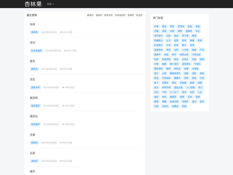Switch to the 清热药 tab in header
The width and height of the screenshot is (233, 175).
(99, 15)
